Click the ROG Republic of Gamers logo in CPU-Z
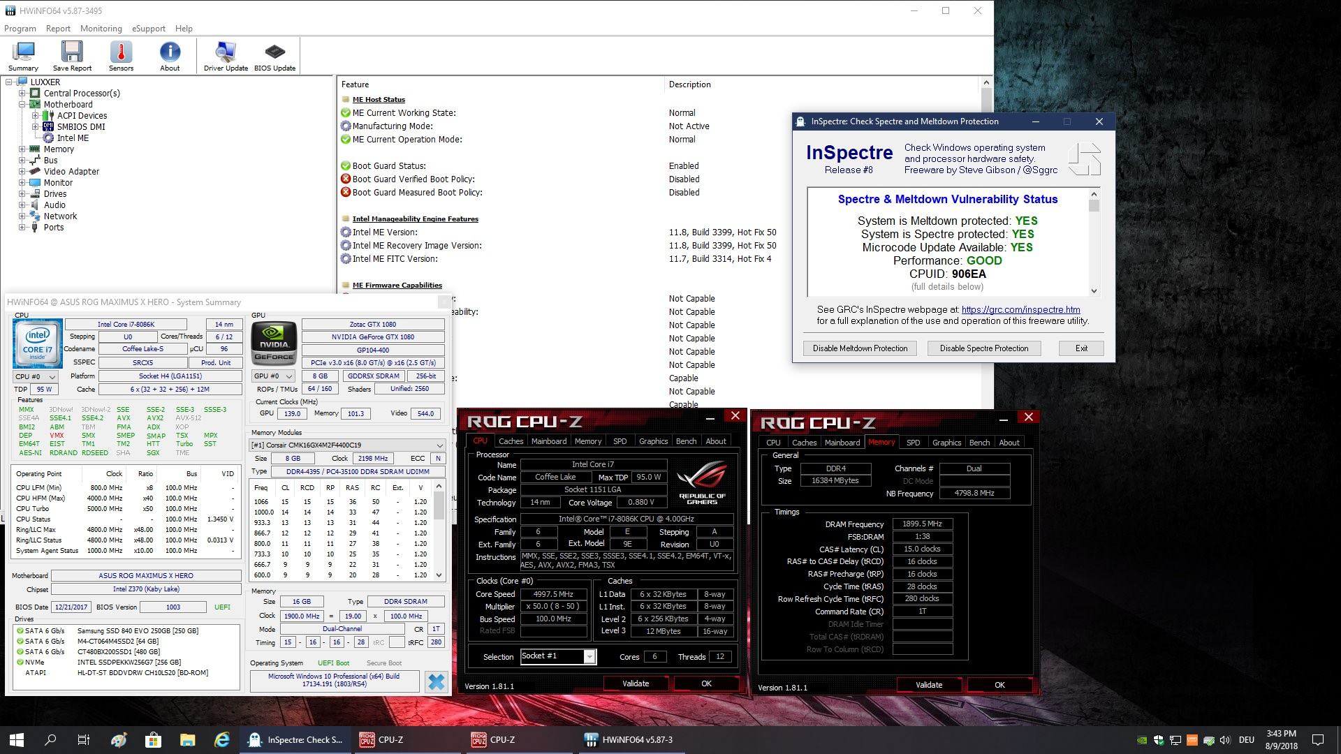The width and height of the screenshot is (1341, 754). coord(702,484)
